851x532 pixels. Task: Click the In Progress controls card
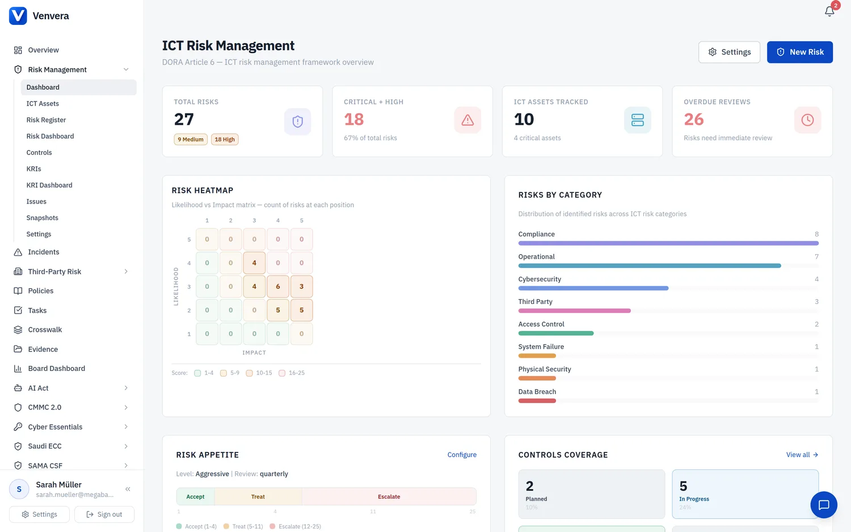(745, 494)
